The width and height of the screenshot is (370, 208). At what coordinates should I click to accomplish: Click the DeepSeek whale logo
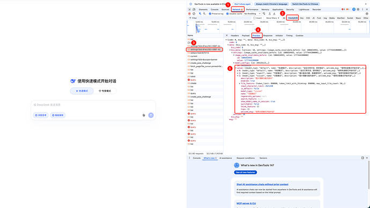[x=73, y=81]
